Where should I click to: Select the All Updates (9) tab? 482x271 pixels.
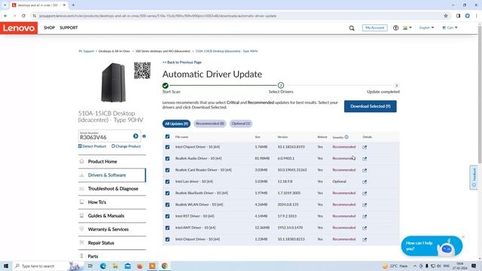[176, 123]
